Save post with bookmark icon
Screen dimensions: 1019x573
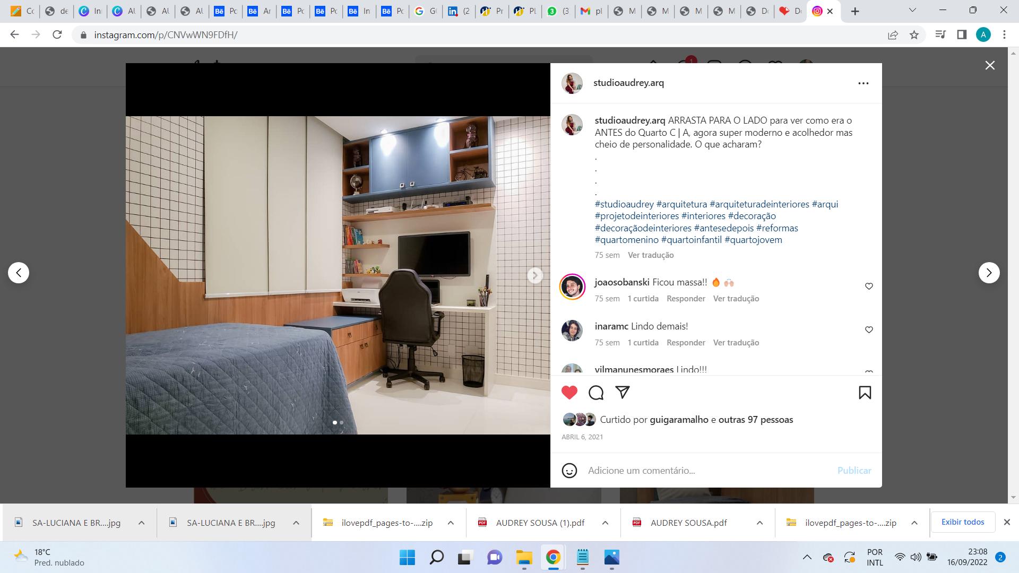coord(865,393)
